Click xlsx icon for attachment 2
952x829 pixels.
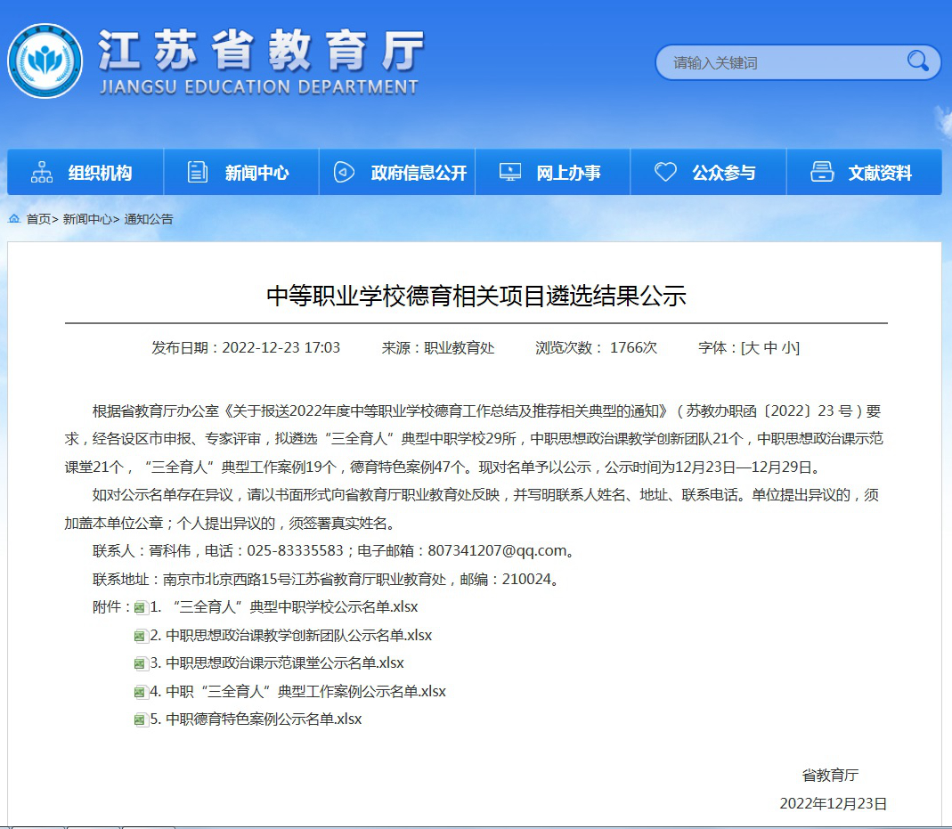(141, 636)
